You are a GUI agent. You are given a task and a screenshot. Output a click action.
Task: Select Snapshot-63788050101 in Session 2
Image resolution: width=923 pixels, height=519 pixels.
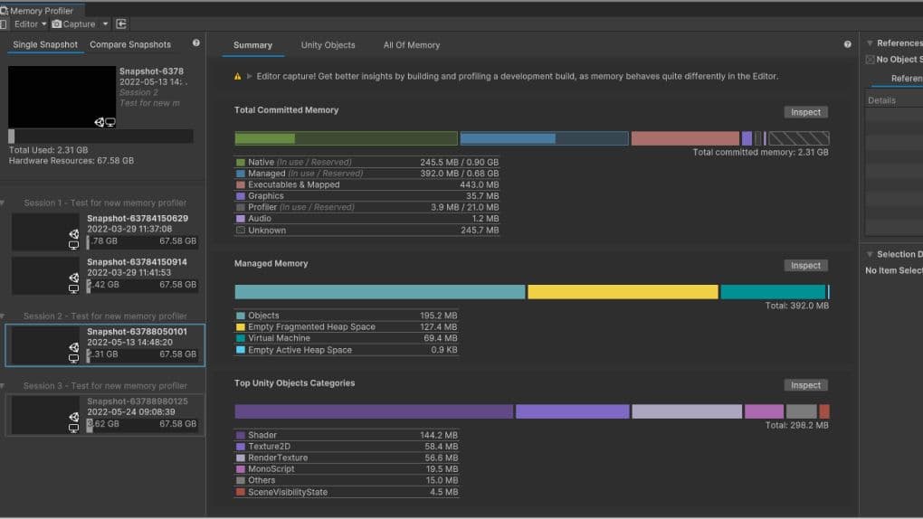pyautogui.click(x=105, y=344)
